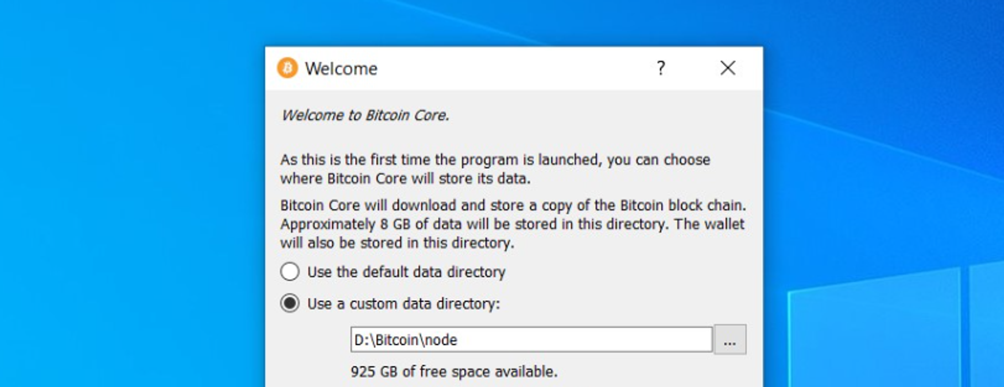
Task: Click the 'As this is the first time' line
Action: (x=495, y=160)
